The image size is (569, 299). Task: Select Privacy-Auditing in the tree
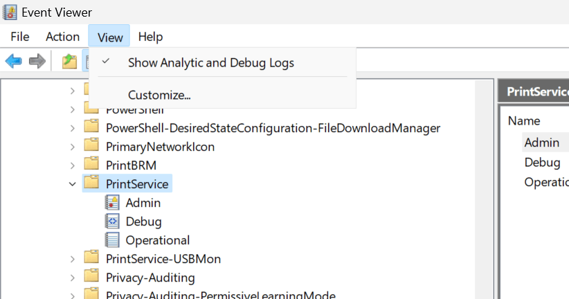tap(150, 278)
